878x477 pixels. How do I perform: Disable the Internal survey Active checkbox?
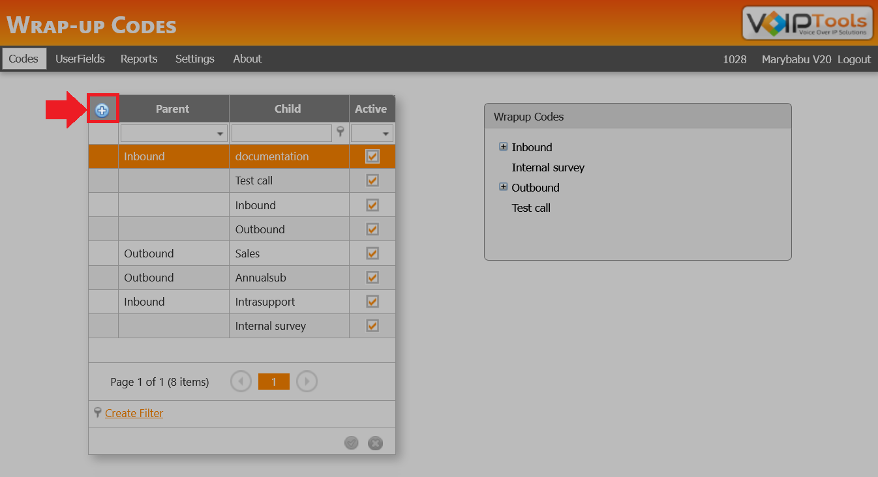pyautogui.click(x=372, y=326)
